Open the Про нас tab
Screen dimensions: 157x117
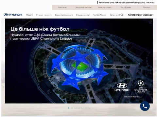pyautogui.click(x=147, y=7)
